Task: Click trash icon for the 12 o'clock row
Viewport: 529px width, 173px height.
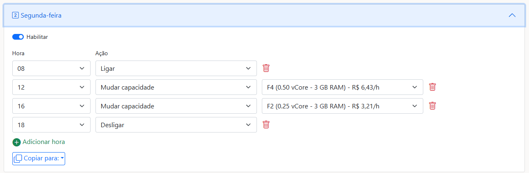Action: pyautogui.click(x=432, y=87)
